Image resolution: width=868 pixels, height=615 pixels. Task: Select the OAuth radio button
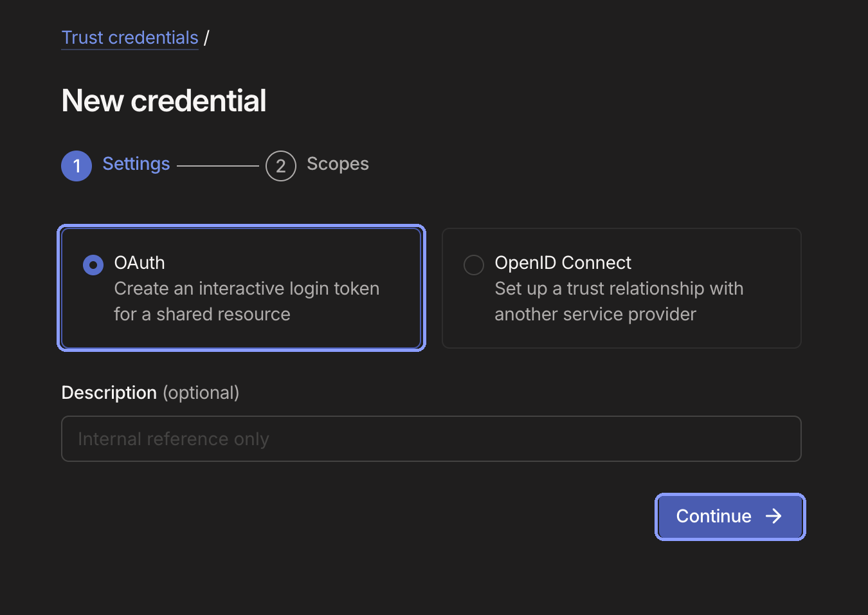pos(93,264)
